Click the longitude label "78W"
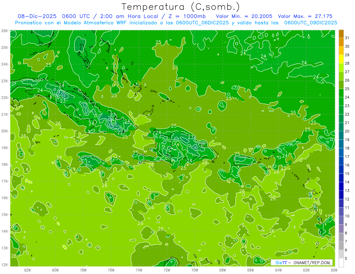This screenshot has width=355, height=274. pyautogui.click(x=83, y=270)
